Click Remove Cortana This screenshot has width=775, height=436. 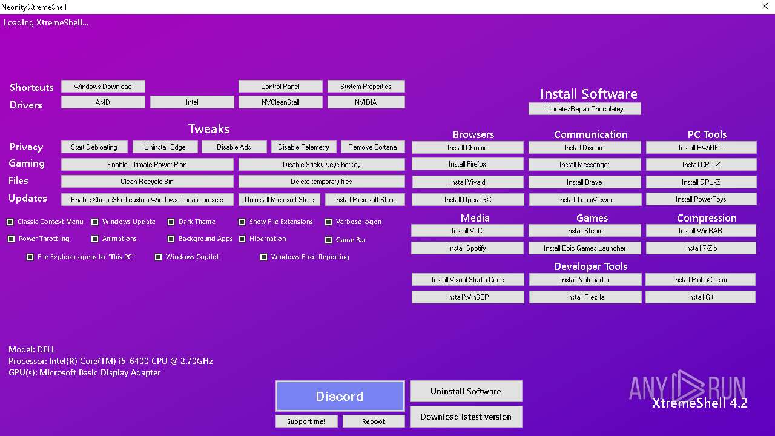click(373, 147)
